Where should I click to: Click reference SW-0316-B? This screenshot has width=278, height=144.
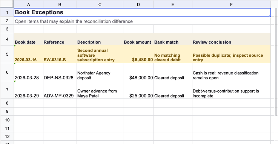[60, 54]
